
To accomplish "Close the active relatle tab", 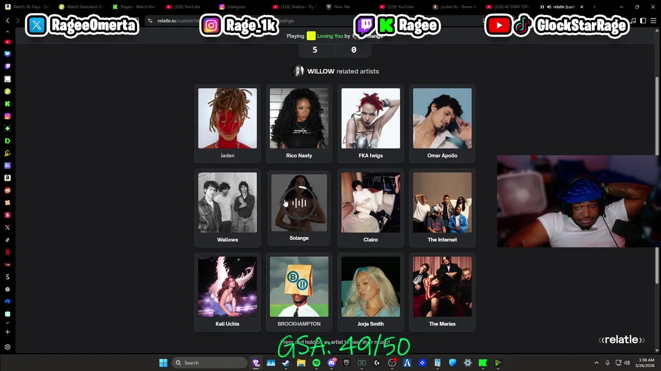I will coord(581,7).
